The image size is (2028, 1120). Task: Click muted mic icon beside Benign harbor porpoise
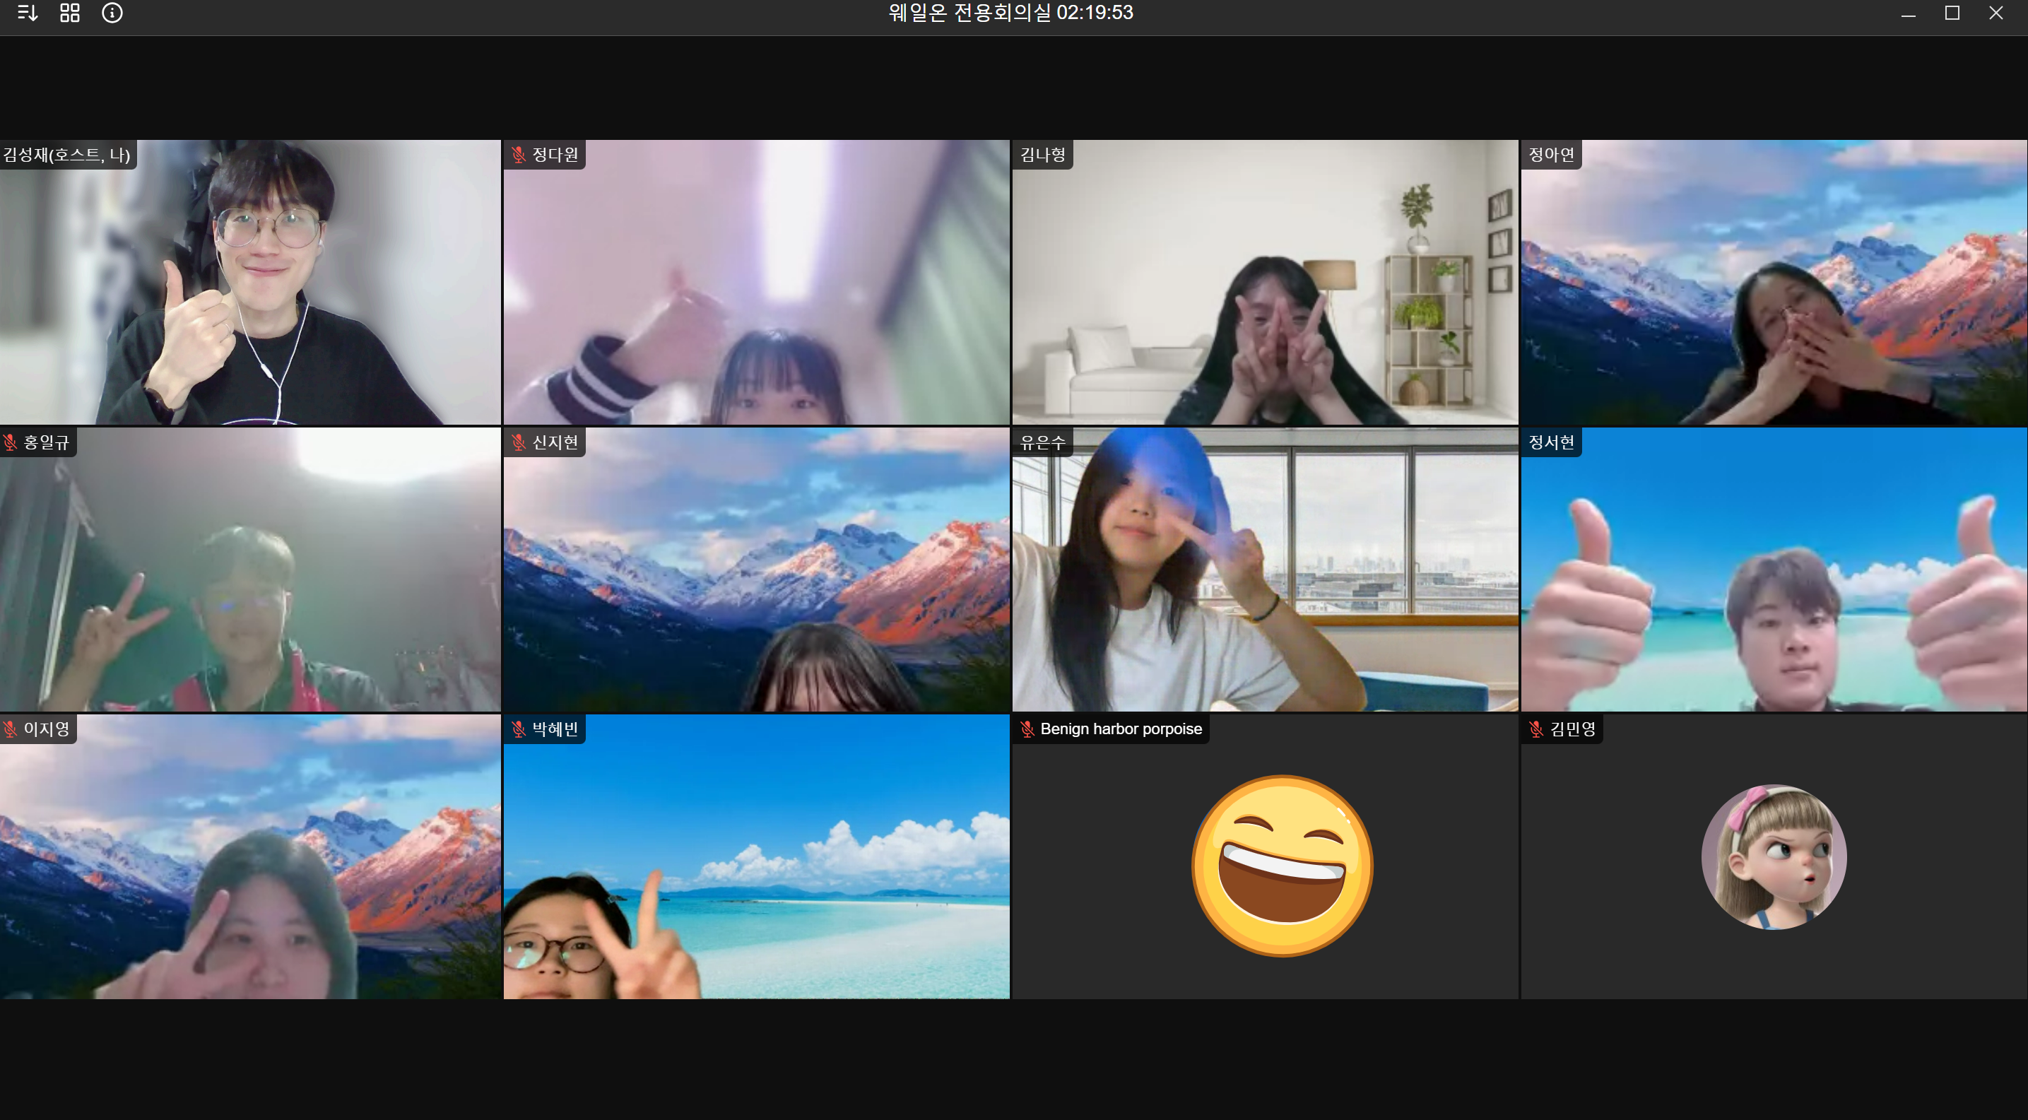(1027, 730)
